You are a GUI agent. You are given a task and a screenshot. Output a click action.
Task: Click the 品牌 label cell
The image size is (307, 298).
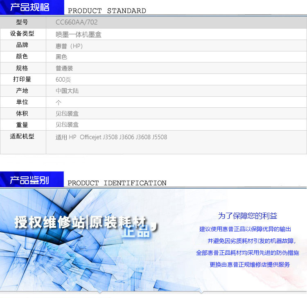point(23,45)
